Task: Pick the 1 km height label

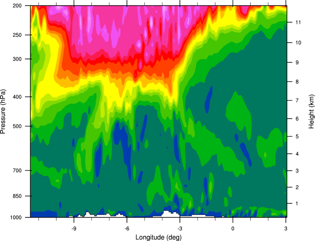Action: pos(297,204)
